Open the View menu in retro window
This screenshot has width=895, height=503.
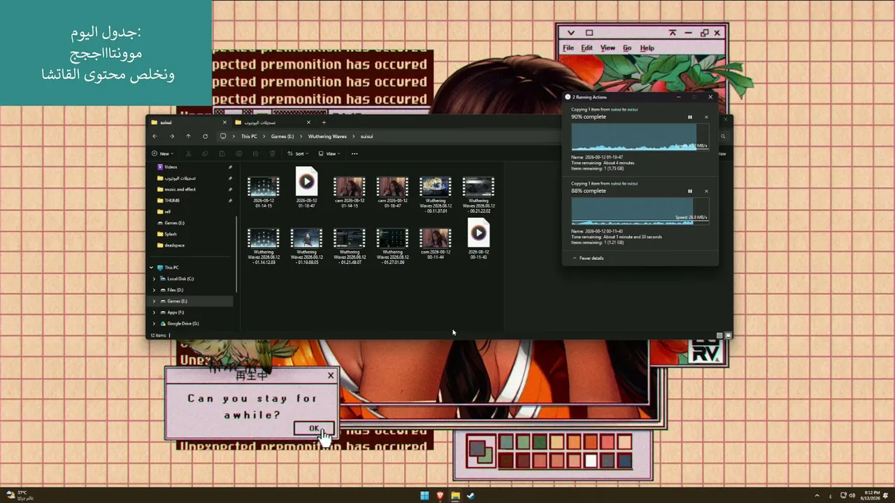point(608,48)
